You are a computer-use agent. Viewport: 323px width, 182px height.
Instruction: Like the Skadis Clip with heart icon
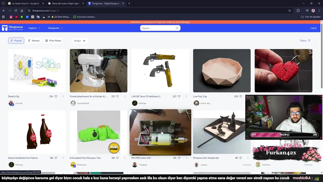click(56, 96)
